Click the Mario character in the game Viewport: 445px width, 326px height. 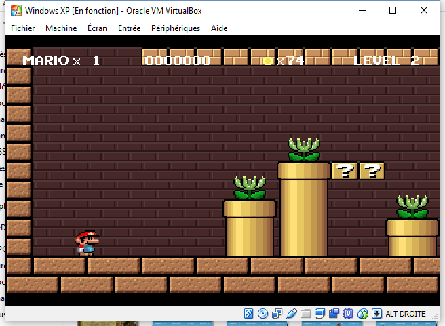point(87,243)
